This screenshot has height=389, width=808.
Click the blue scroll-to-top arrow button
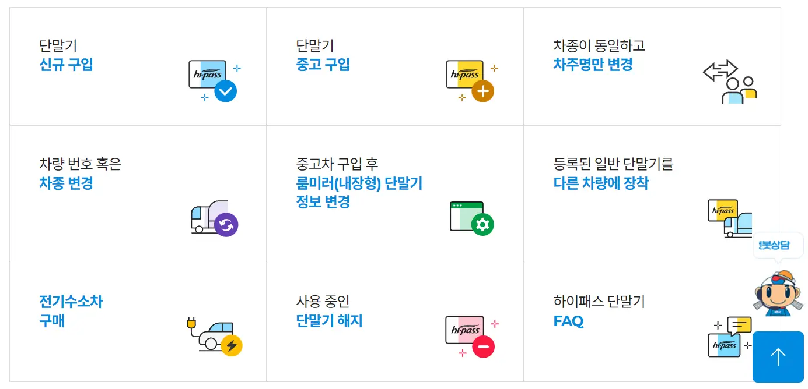pos(778,356)
